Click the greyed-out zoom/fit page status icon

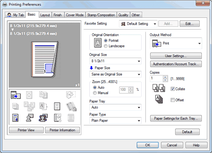click(x=29, y=95)
